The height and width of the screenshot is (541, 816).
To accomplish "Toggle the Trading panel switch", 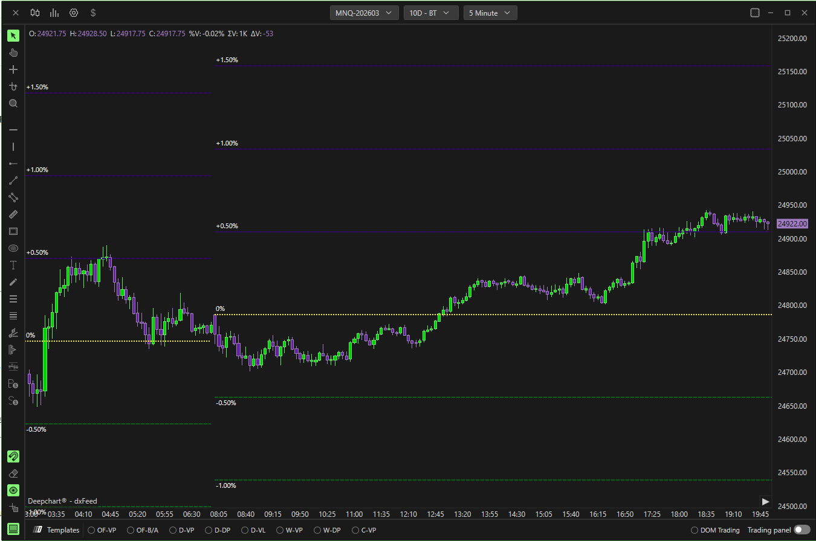I will point(801,530).
